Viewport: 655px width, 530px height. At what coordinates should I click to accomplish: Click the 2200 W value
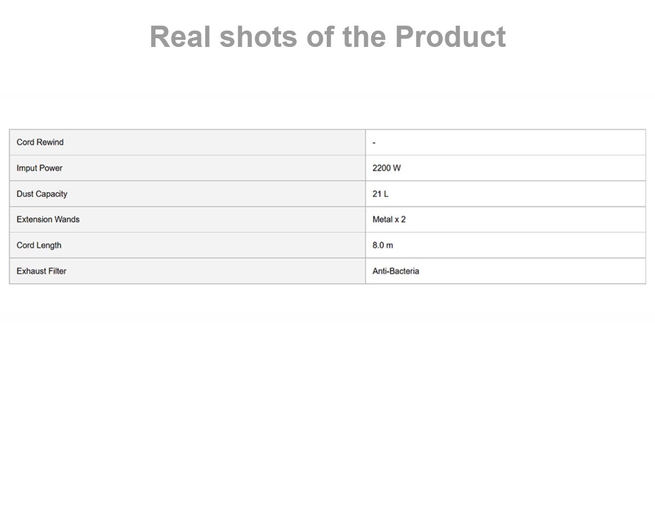point(386,168)
